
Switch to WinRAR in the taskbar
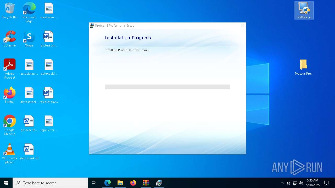click(x=146, y=183)
